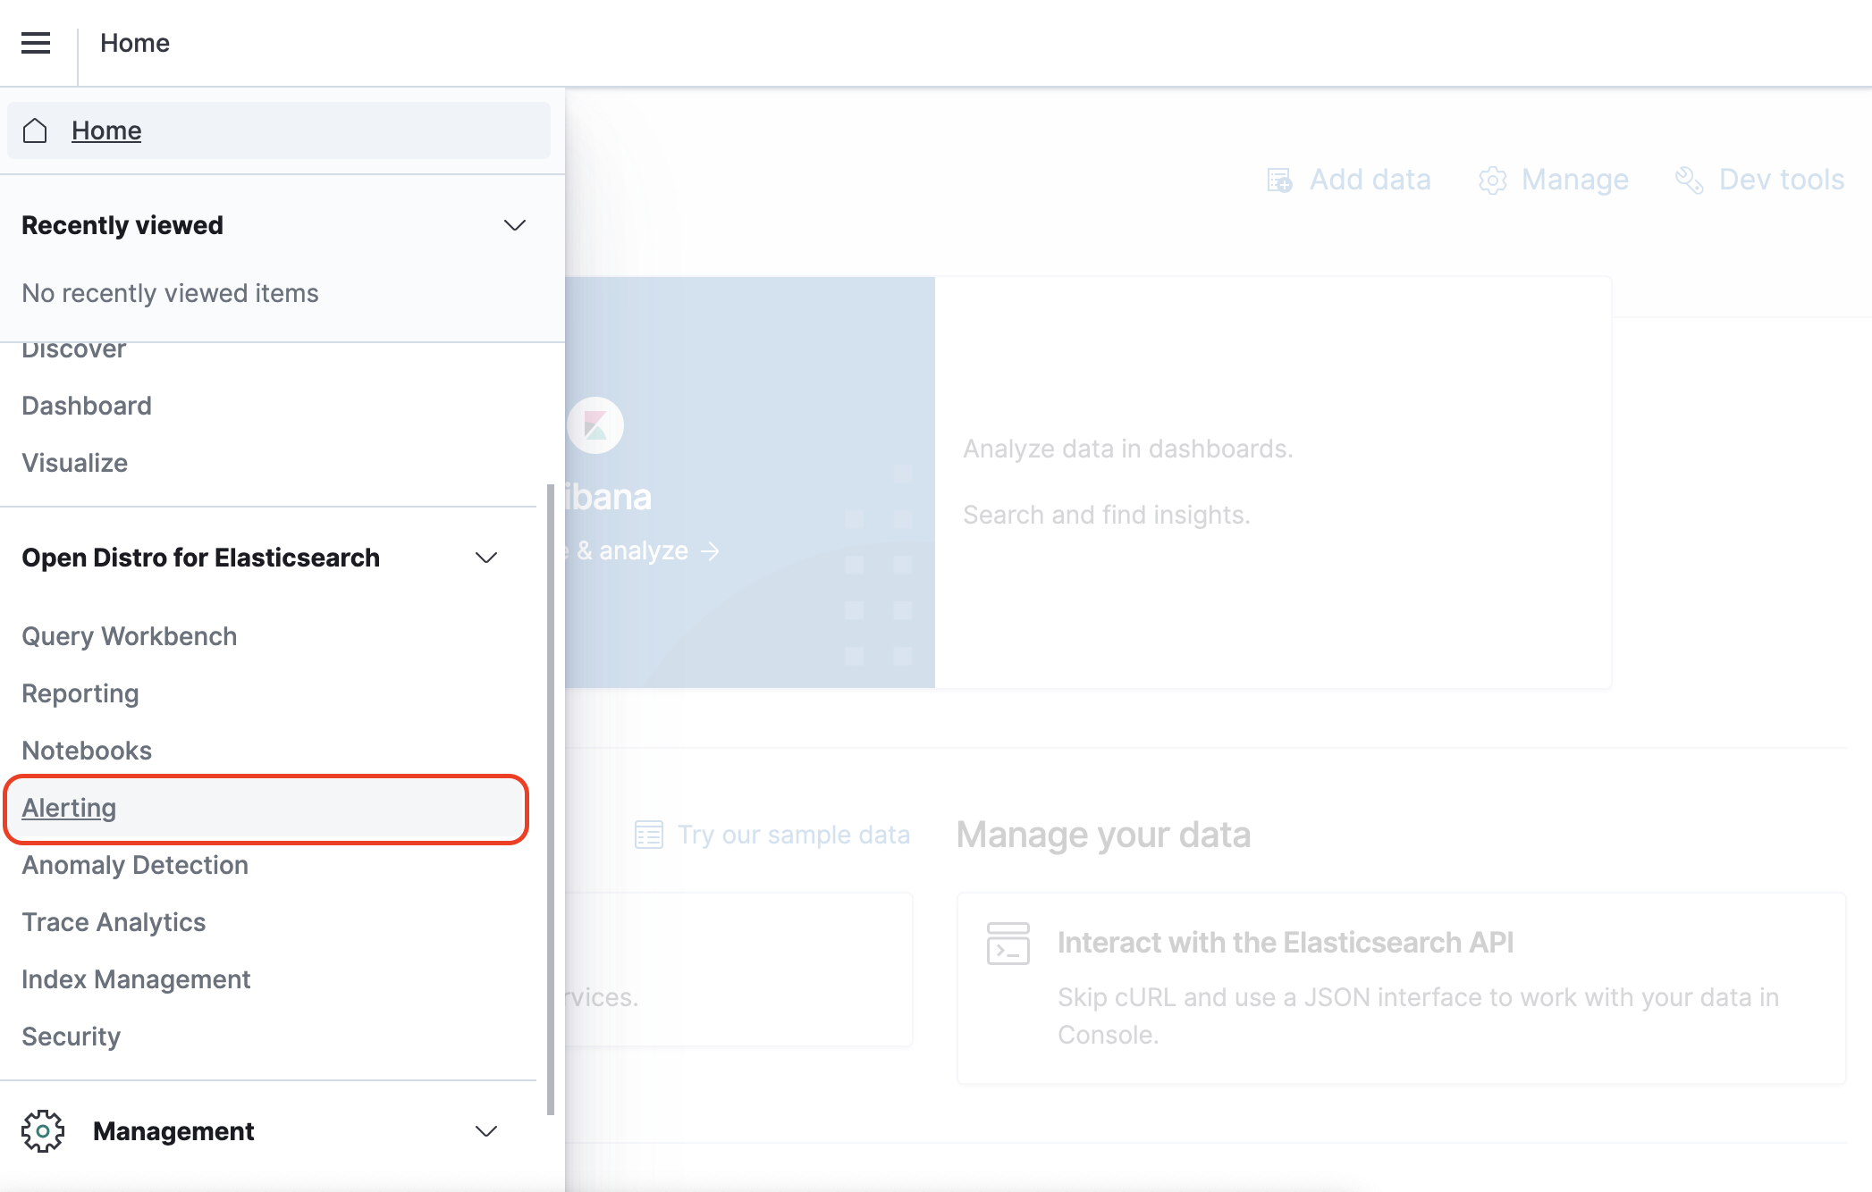
Task: Collapse Open Distro for Elasticsearch group
Action: click(485, 558)
